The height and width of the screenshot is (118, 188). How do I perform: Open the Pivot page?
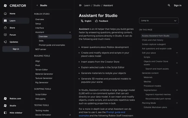[x=38, y=65]
